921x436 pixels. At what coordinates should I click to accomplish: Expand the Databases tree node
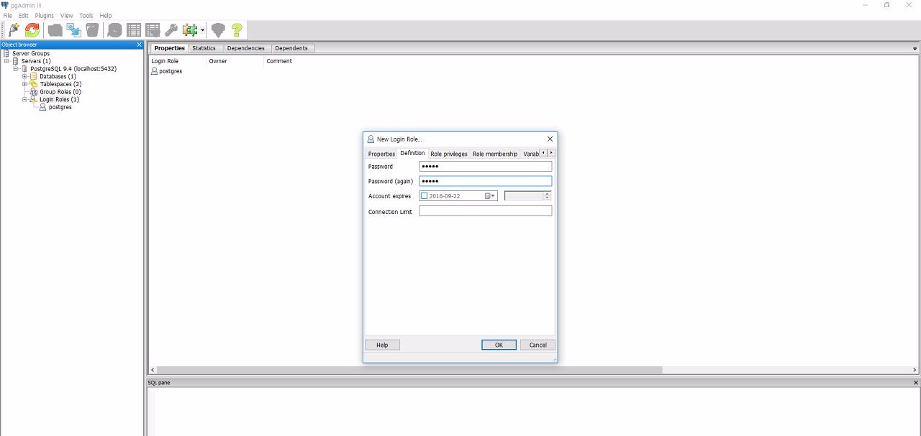point(24,76)
